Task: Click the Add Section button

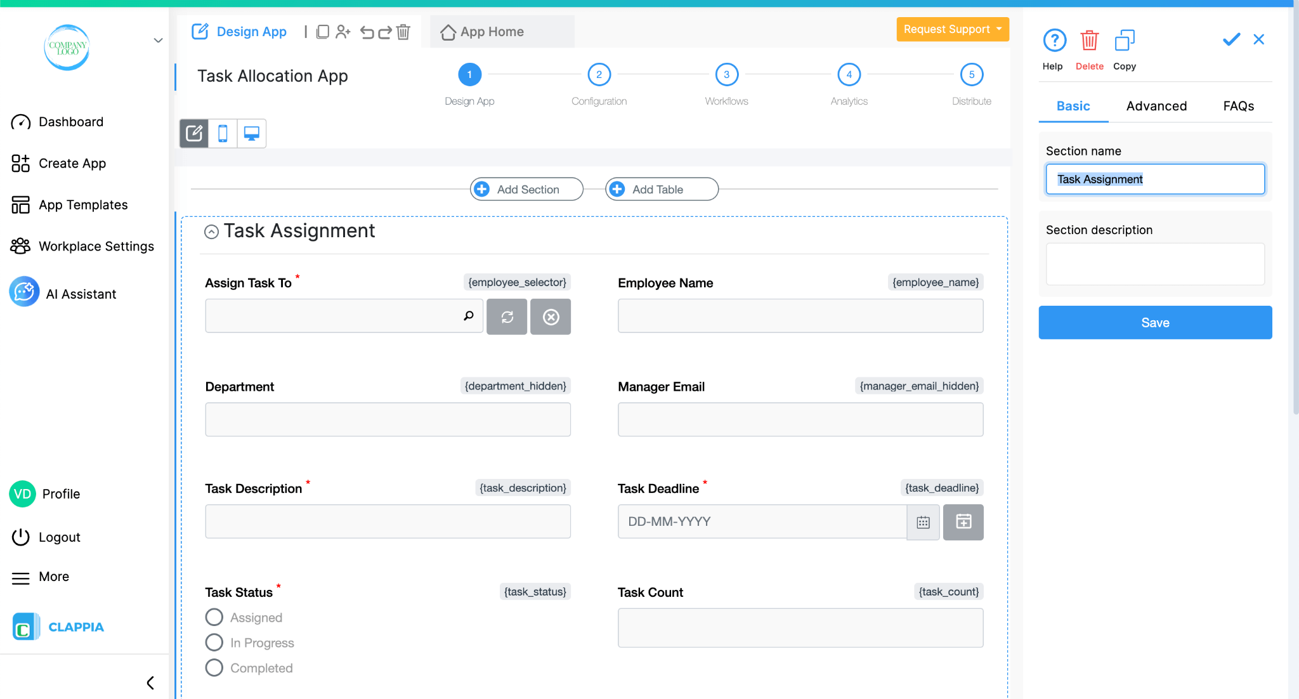Action: [x=526, y=189]
